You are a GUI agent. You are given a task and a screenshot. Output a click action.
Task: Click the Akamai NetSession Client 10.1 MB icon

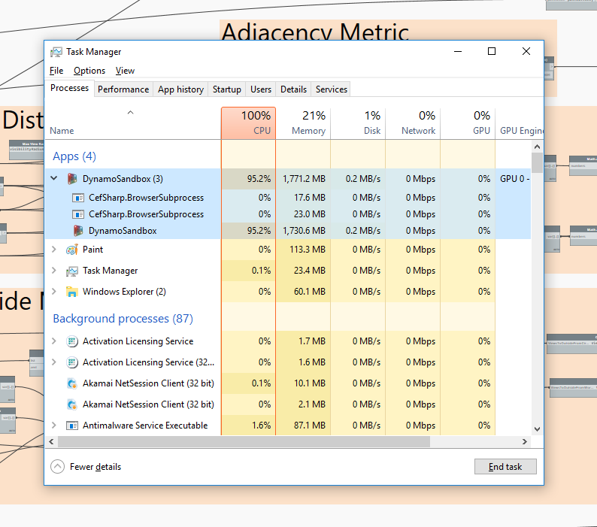72,383
